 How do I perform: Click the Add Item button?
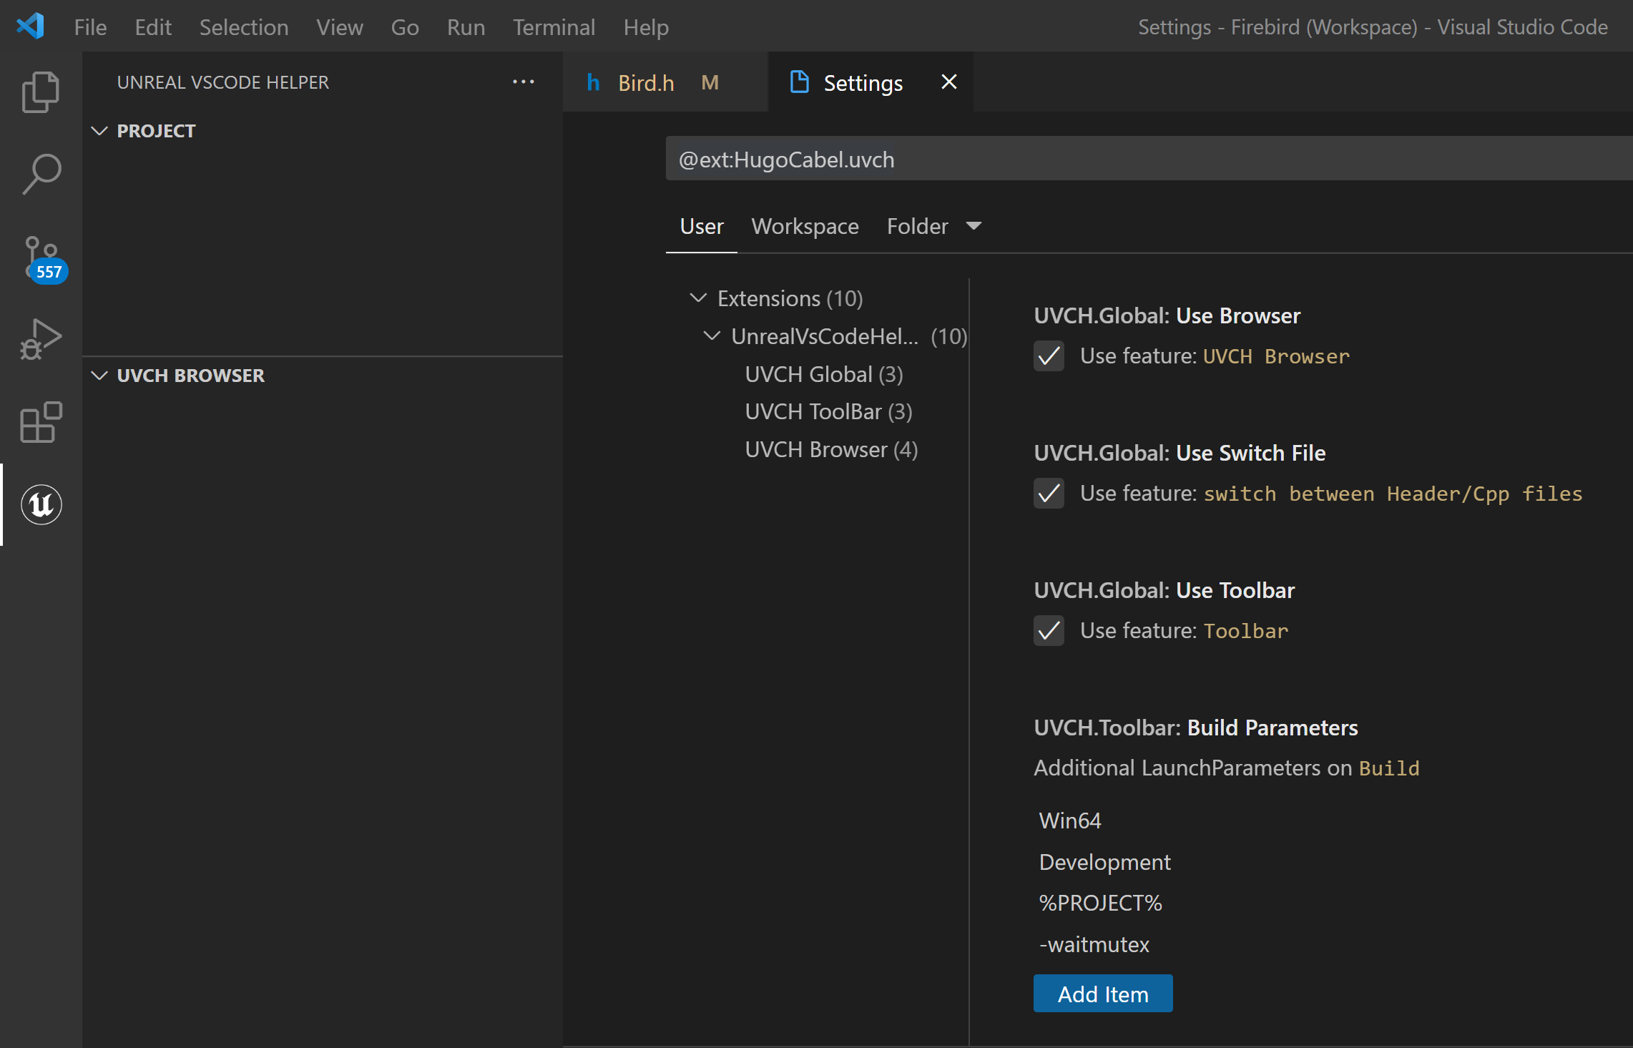coord(1103,994)
